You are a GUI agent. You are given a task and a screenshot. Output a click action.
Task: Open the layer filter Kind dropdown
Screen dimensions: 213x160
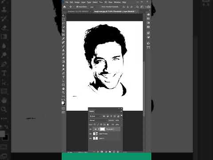pos(95,116)
